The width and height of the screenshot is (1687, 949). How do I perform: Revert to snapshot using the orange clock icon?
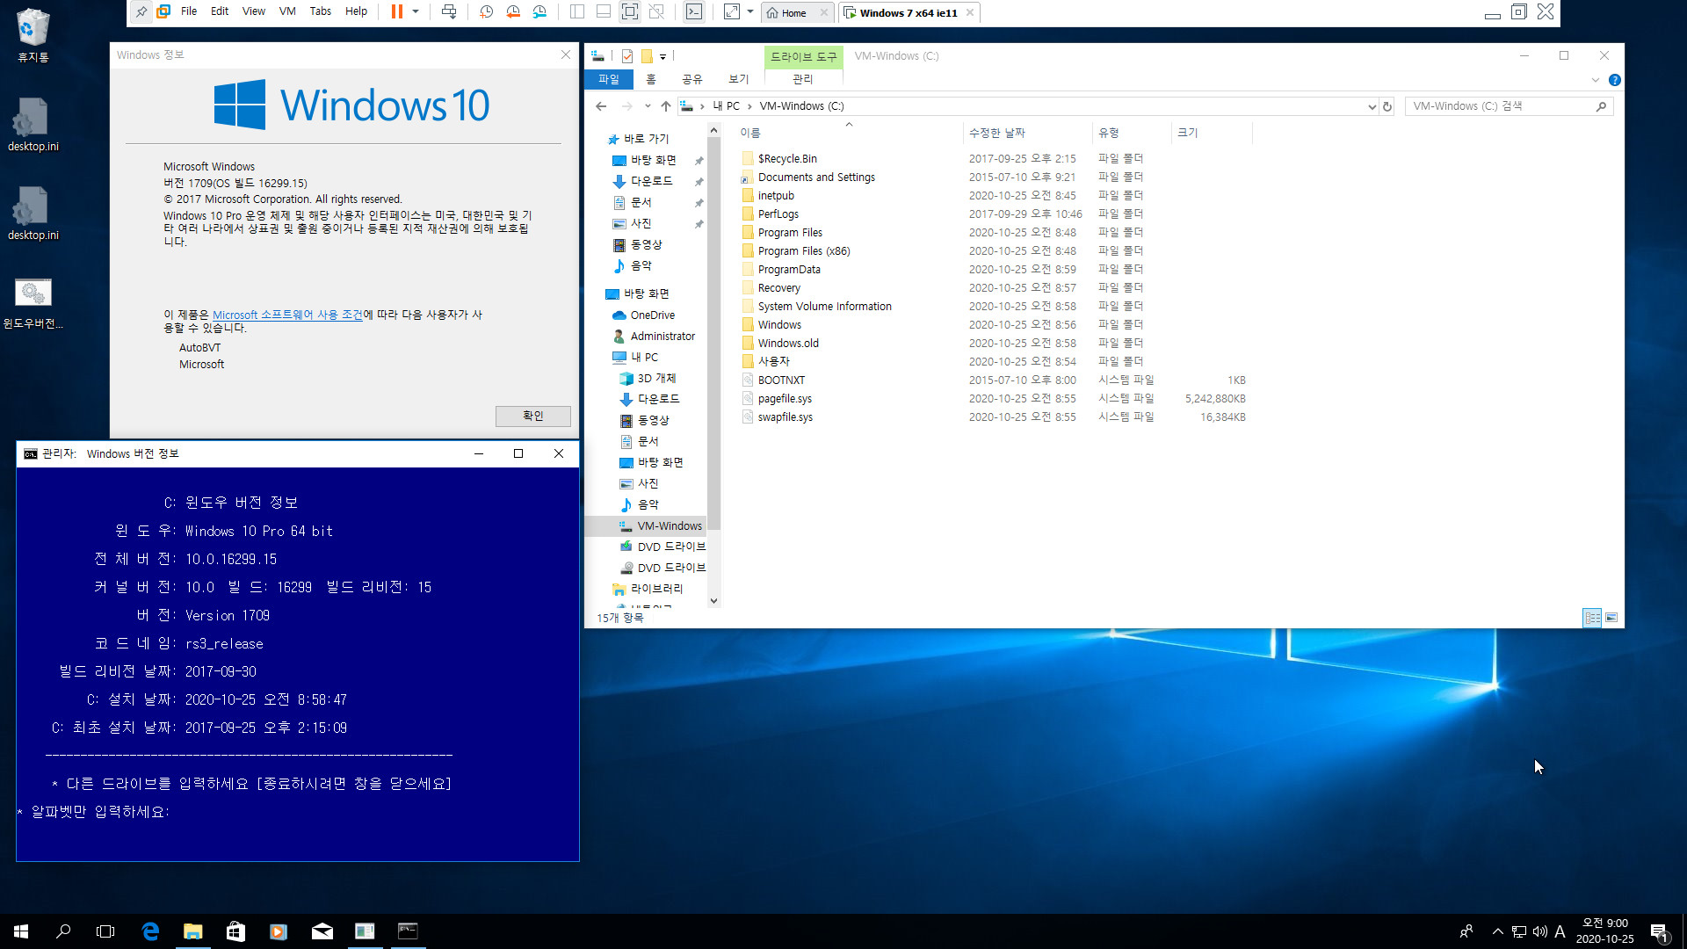[513, 12]
